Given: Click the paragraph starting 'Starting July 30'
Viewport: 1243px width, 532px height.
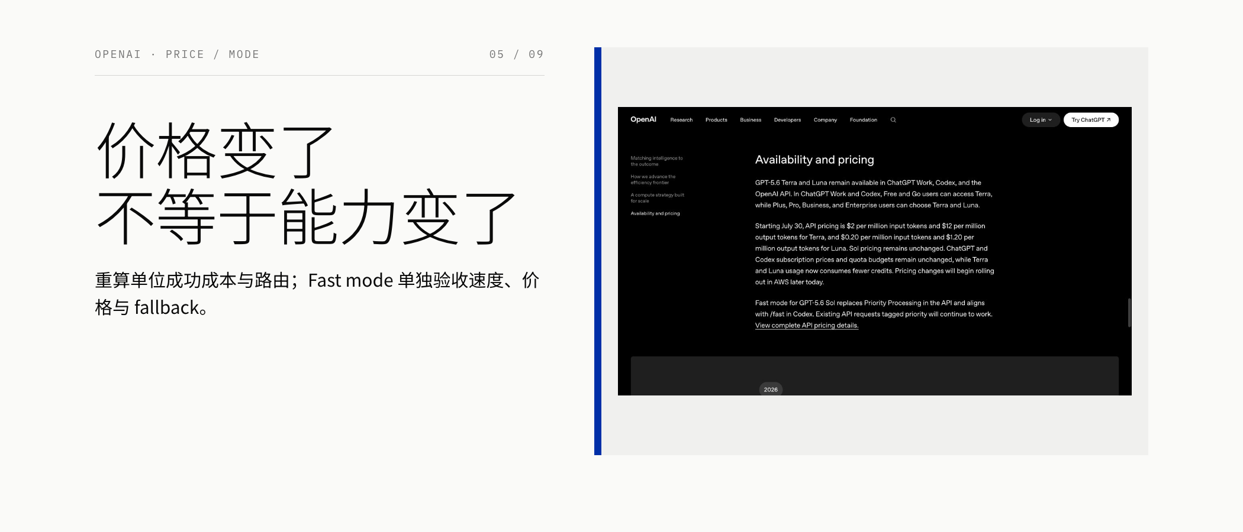Looking at the screenshot, I should pyautogui.click(x=875, y=254).
